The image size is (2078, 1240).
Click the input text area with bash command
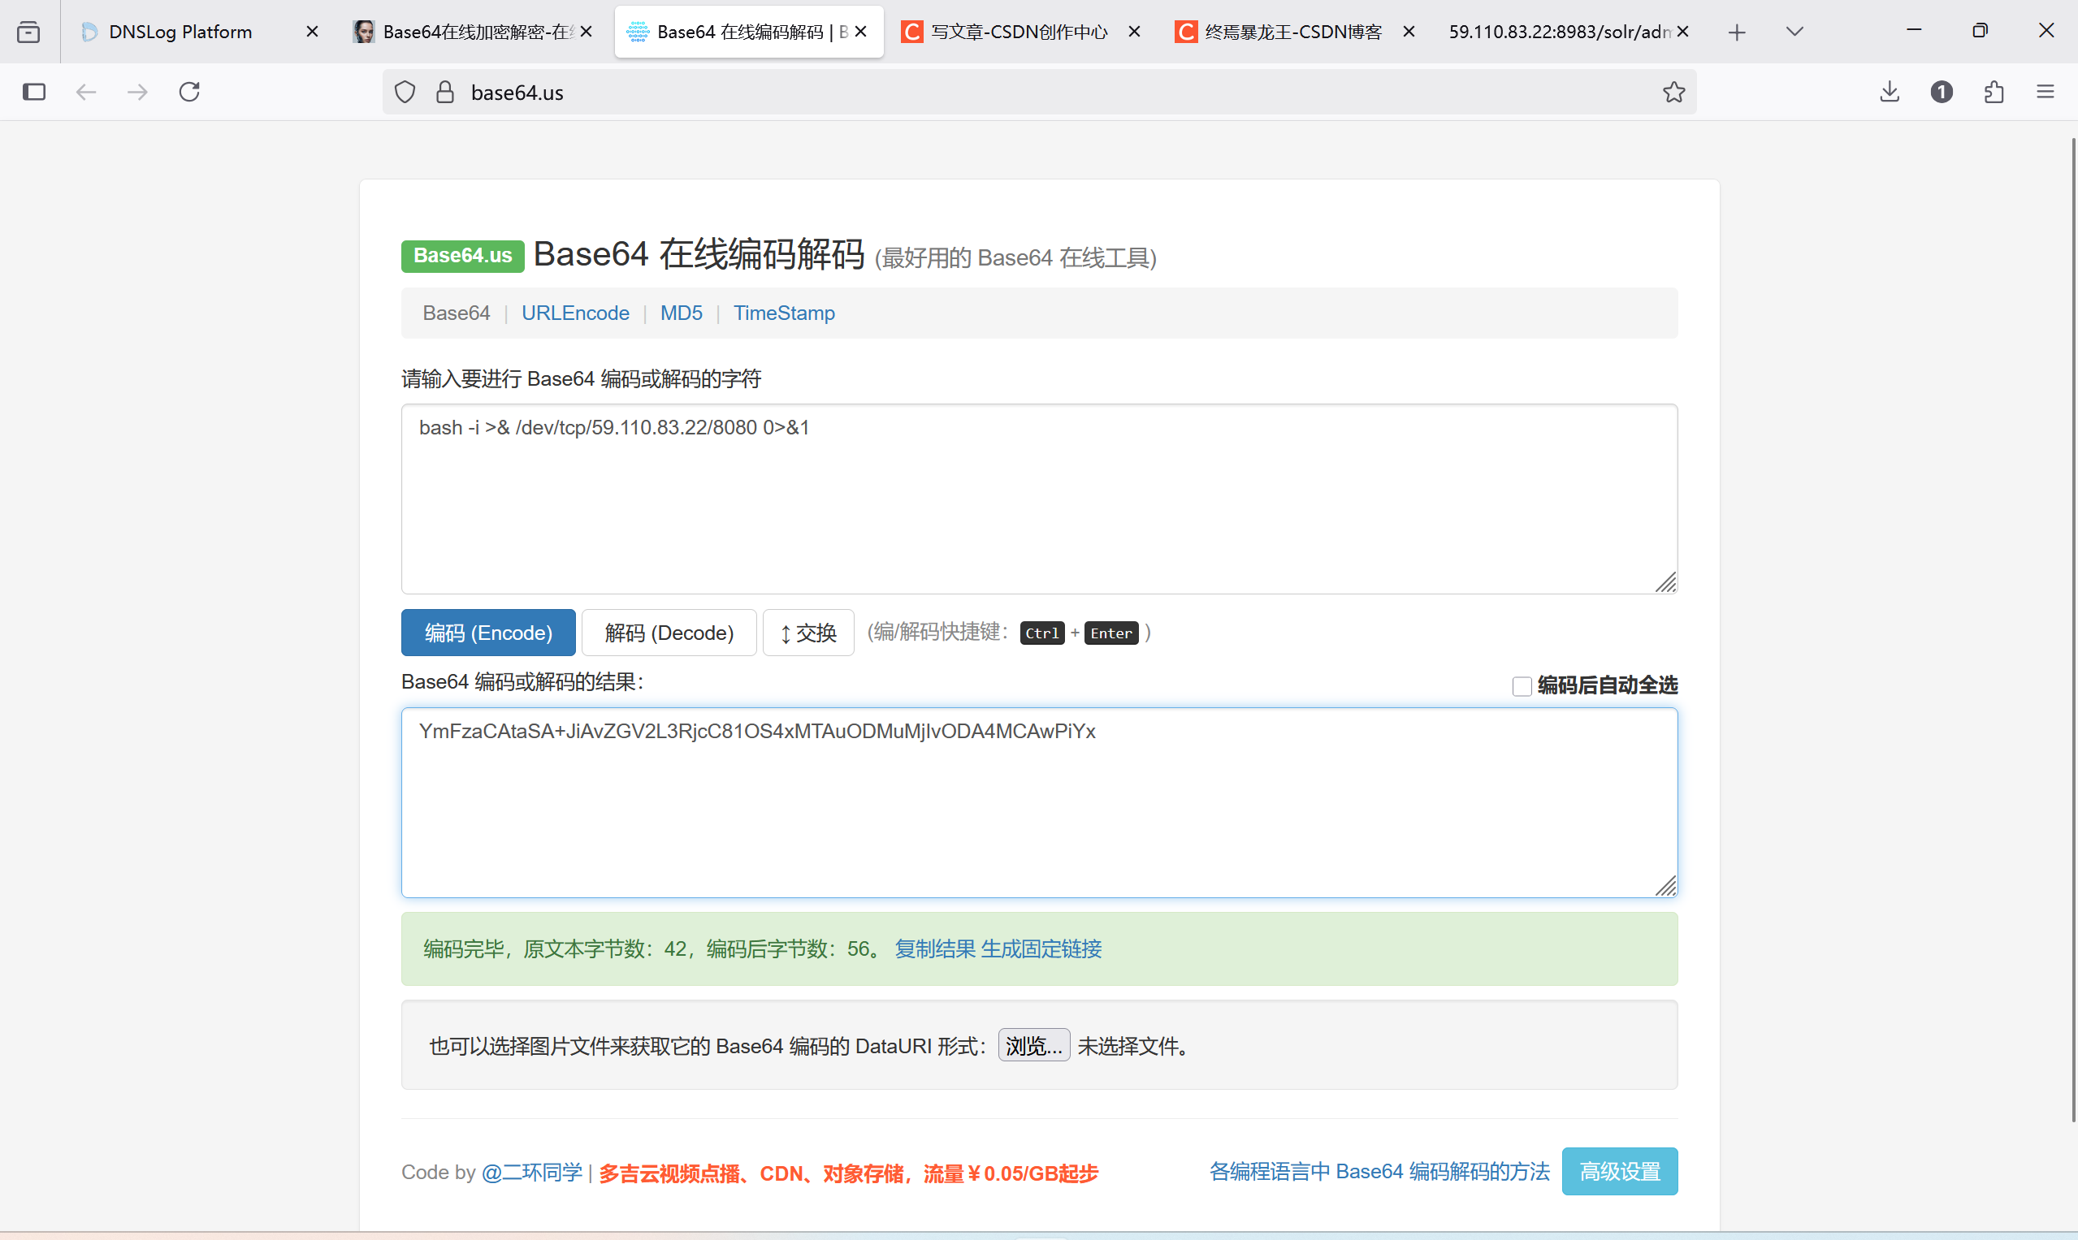(1039, 499)
